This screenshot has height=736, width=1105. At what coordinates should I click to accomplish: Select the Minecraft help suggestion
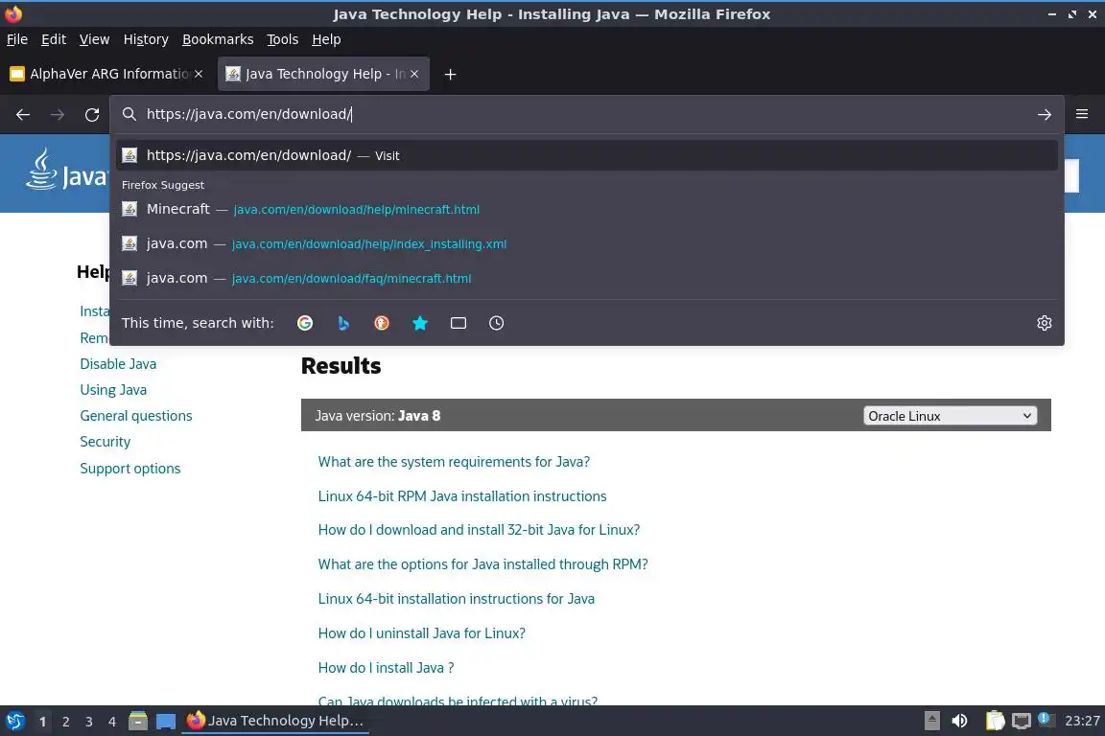pos(587,209)
